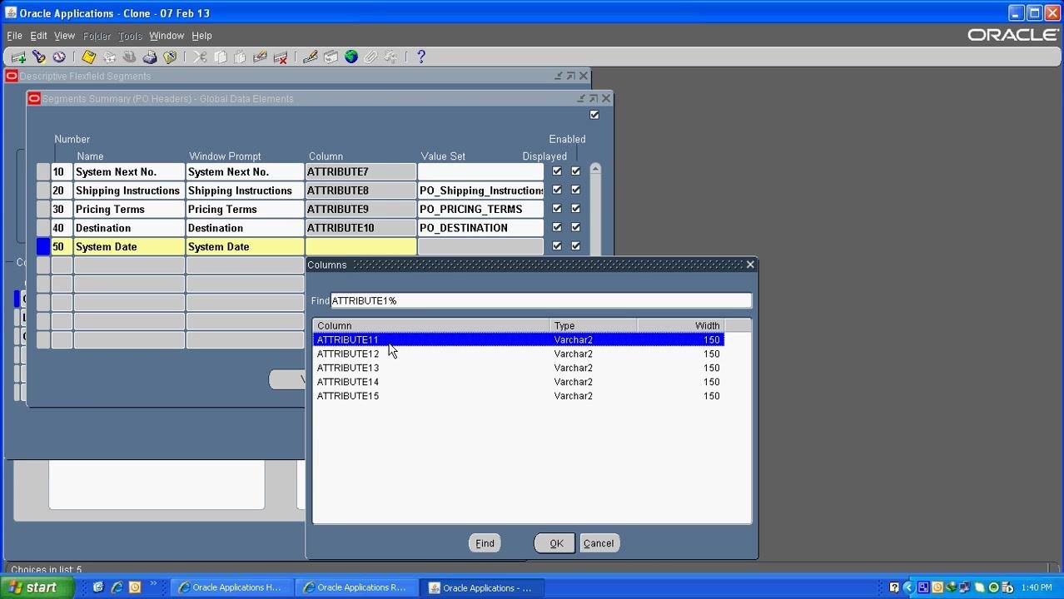Select ATTRIBUTE14 in the columns list

tap(518, 382)
